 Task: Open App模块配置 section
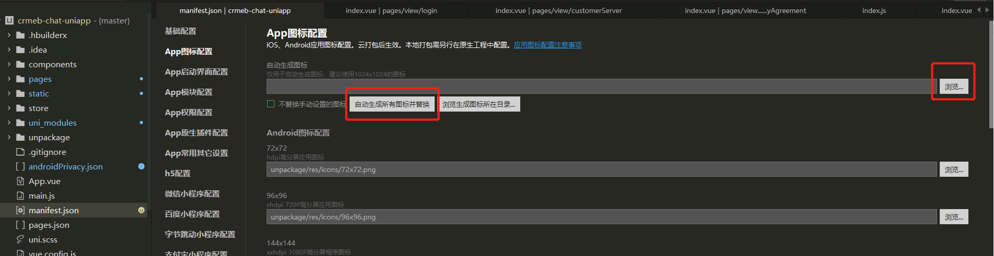point(188,92)
